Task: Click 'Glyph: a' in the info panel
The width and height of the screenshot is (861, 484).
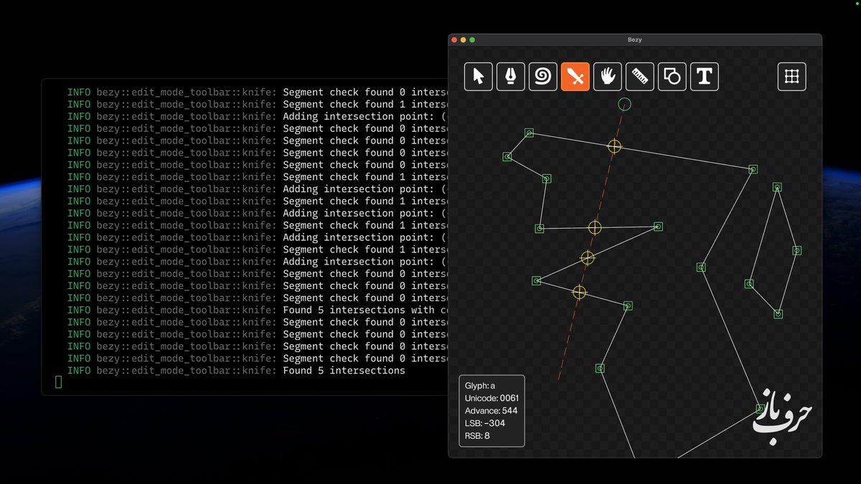Action: (x=480, y=386)
